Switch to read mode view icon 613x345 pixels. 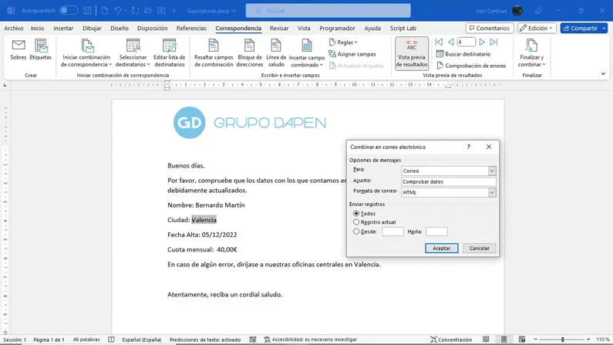point(486,340)
